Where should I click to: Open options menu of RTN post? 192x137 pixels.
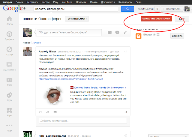[x=126, y=135]
